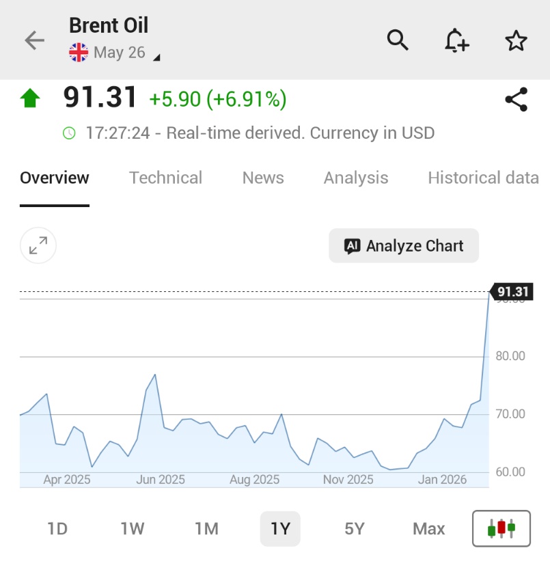Click the AI Analyze Chart button

[403, 245]
